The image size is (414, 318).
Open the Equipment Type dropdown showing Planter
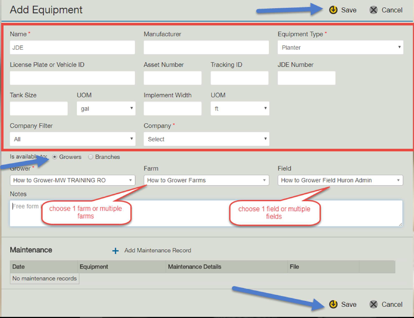click(x=340, y=47)
